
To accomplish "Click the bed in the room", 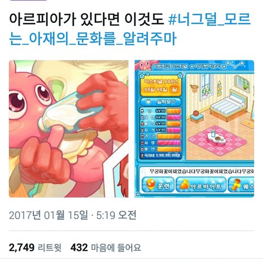I will pyautogui.click(x=230, y=105).
